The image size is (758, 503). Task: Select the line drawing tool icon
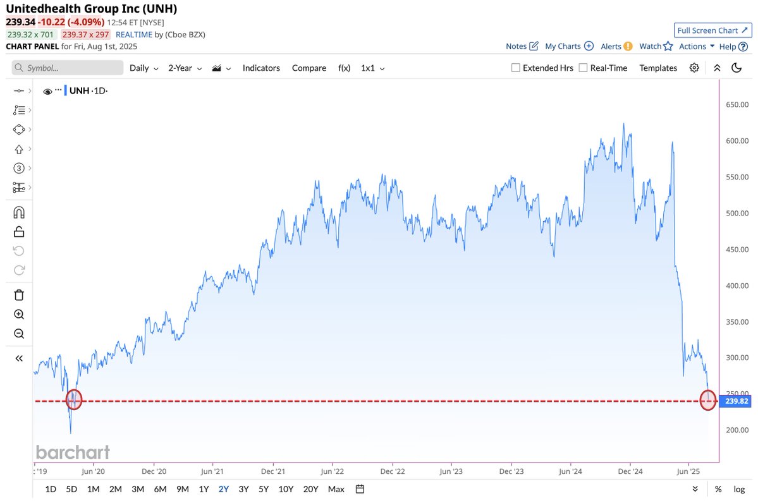(x=19, y=91)
